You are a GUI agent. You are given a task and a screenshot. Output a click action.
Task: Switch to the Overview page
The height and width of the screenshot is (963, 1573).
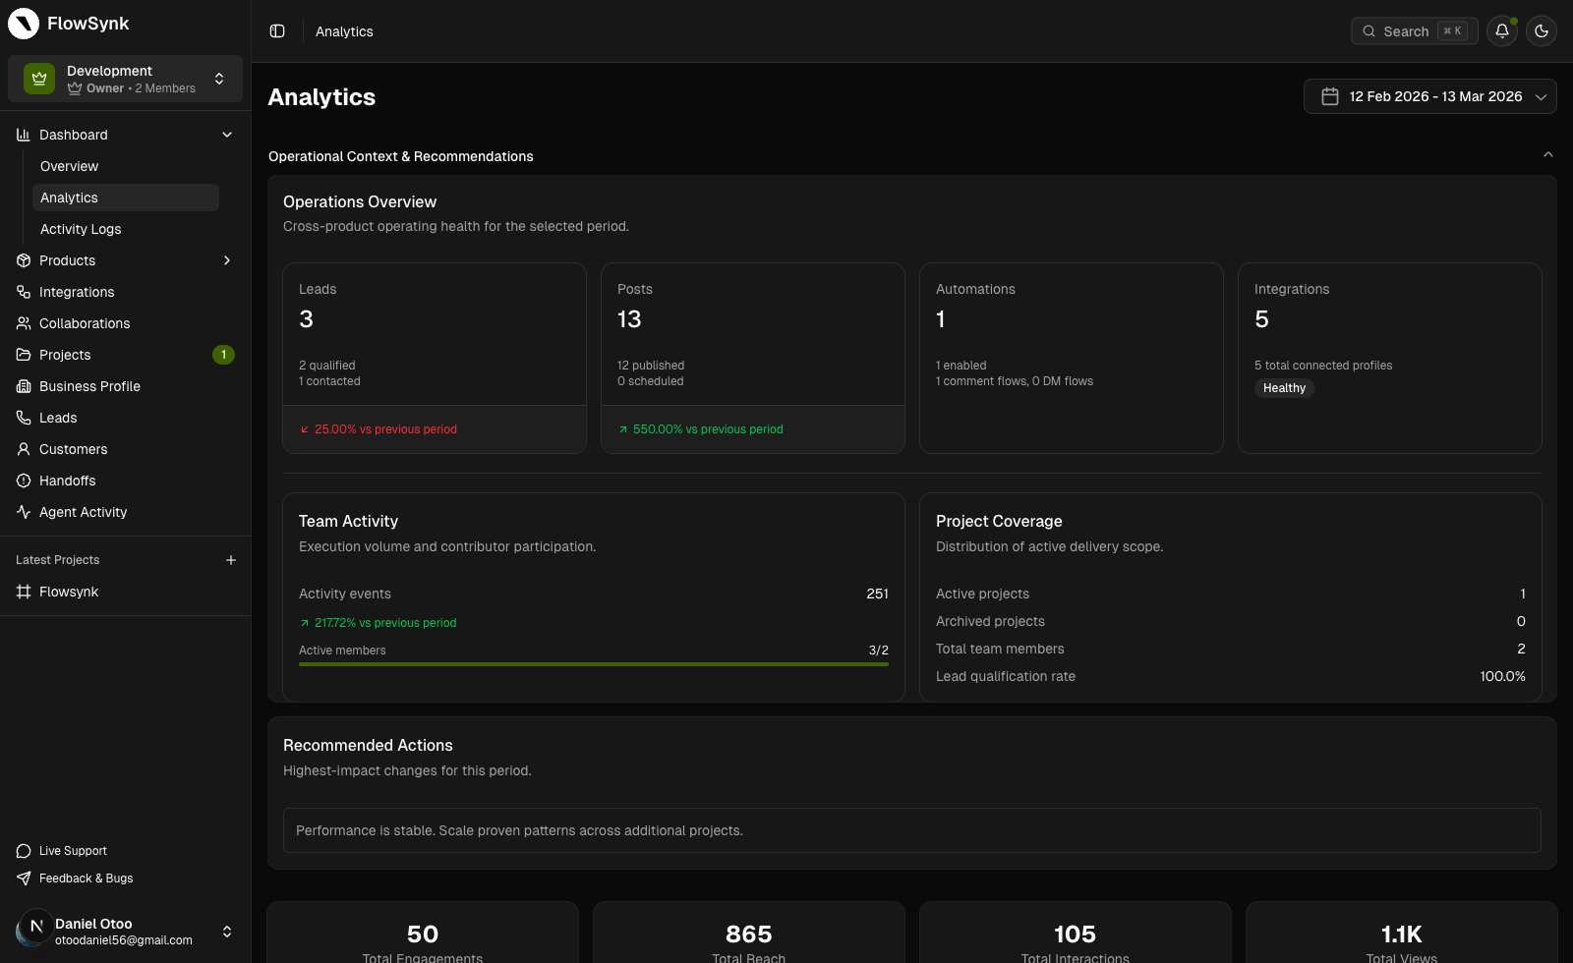coord(69,166)
